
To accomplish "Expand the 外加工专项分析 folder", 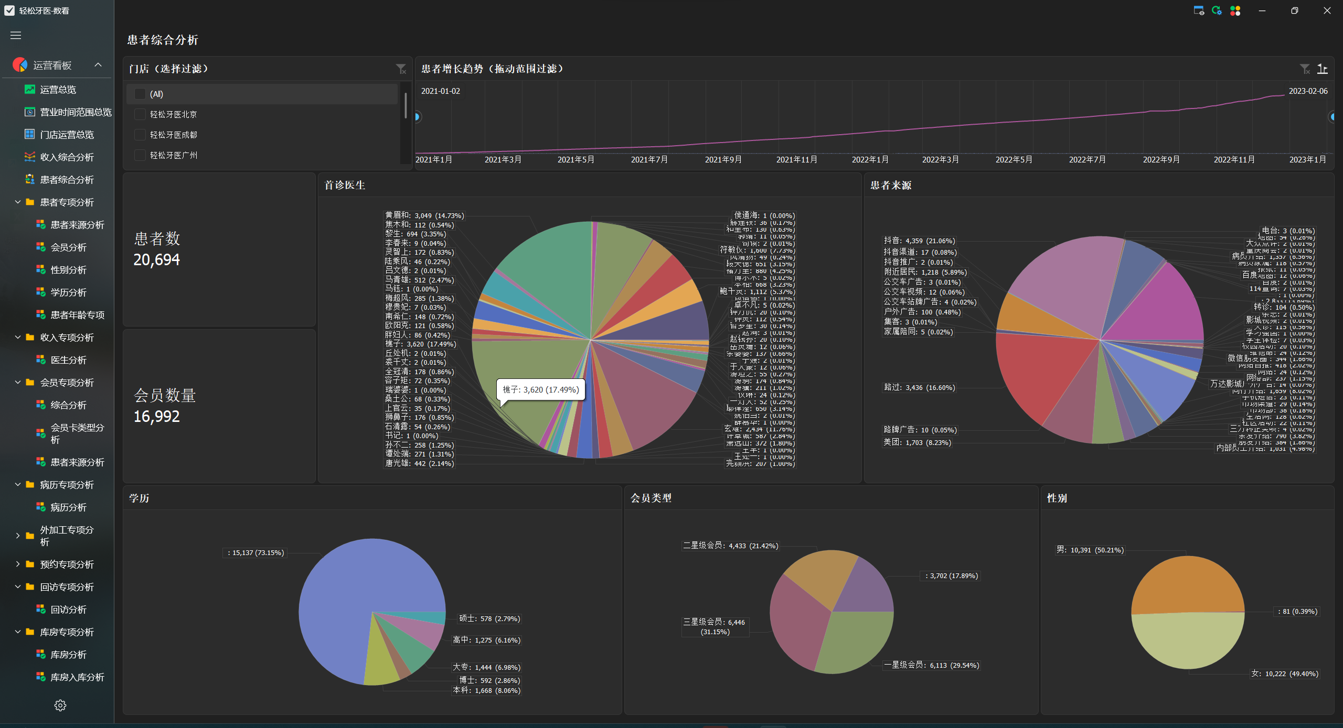I will [18, 536].
